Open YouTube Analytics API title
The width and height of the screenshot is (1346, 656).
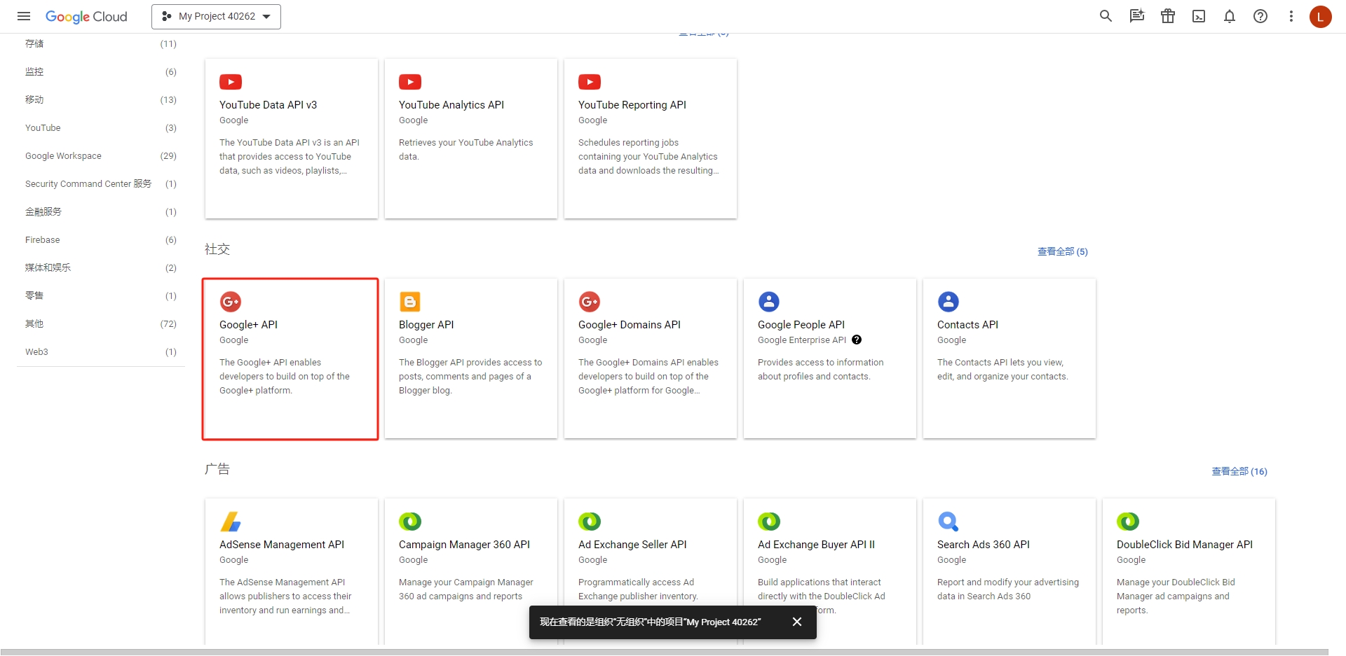click(x=451, y=105)
